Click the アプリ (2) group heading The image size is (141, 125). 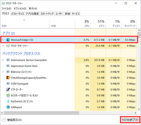pyautogui.click(x=9, y=33)
